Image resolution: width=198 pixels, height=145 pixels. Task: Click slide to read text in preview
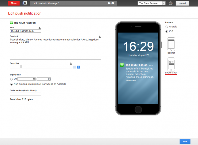tap(131, 81)
